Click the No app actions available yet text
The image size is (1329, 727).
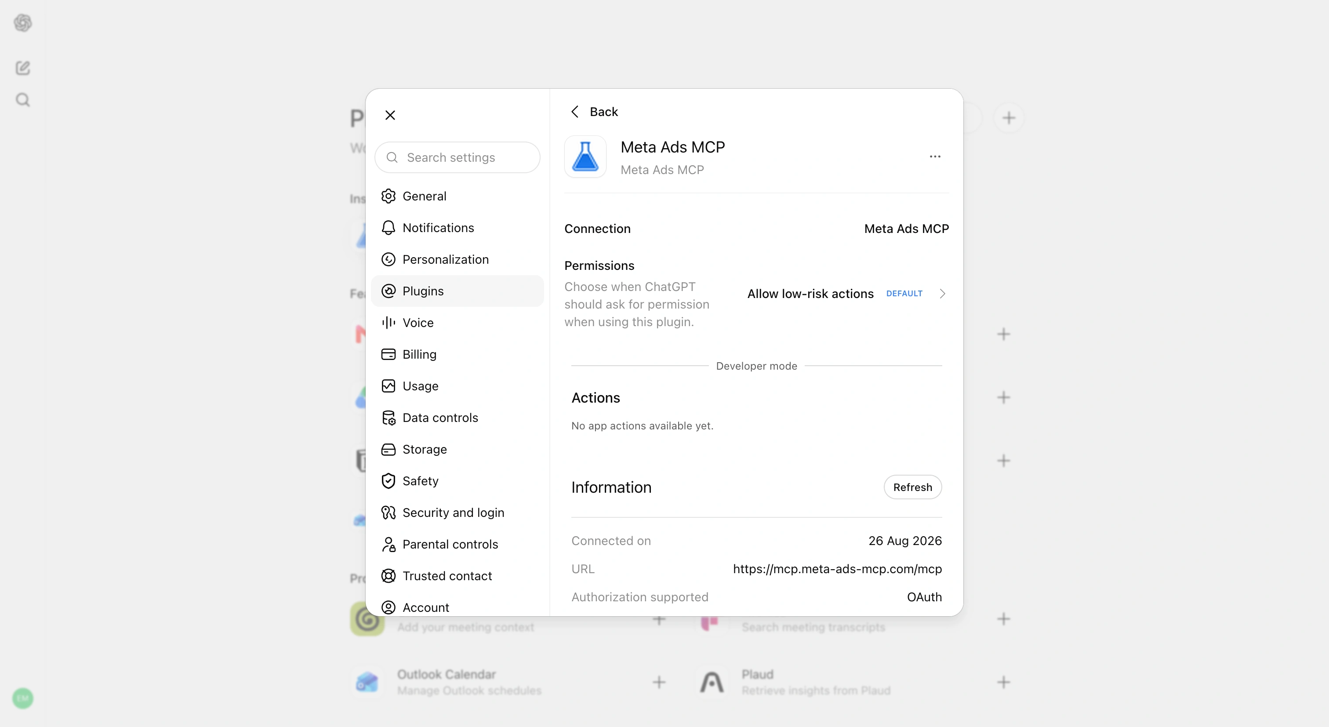tap(643, 425)
